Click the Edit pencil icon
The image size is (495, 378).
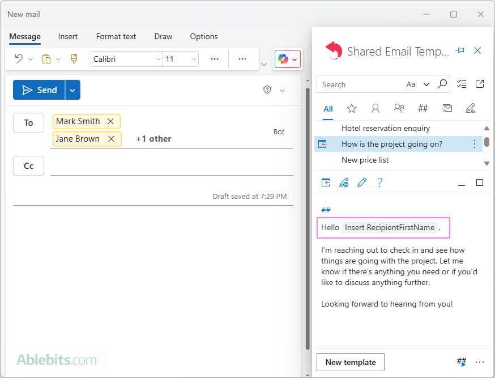tap(362, 182)
